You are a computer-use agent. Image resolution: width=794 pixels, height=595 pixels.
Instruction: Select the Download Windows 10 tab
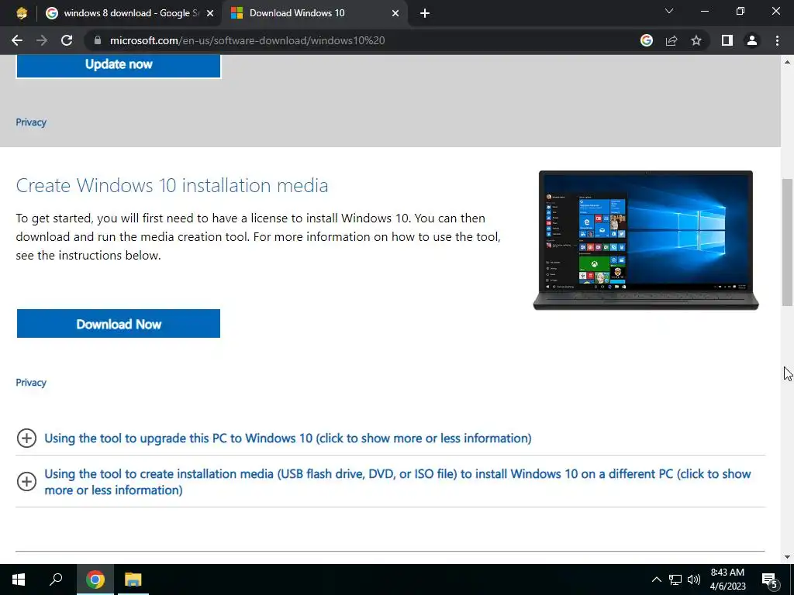point(315,13)
